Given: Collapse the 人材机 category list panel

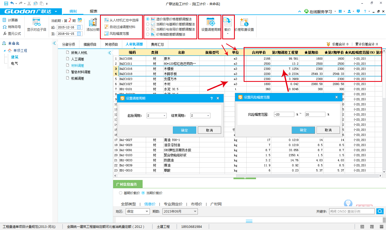Looking at the screenshot, I should [109, 53].
